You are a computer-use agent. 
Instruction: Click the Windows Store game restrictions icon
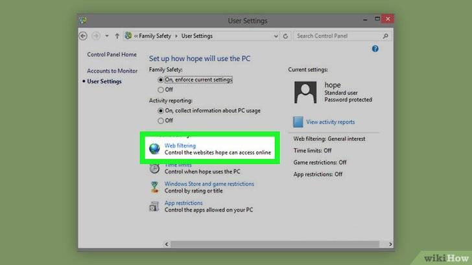pos(155,187)
